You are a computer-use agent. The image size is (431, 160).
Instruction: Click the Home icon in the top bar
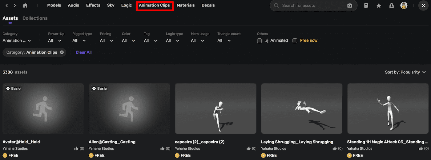(x=25, y=6)
